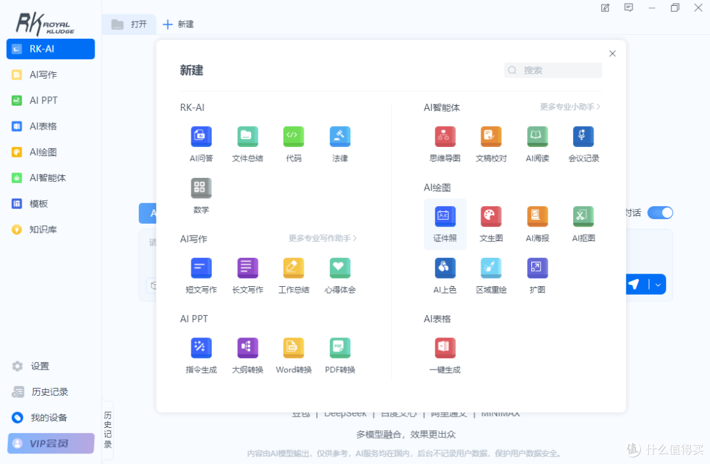Select the 工作总结 writing icon

pyautogui.click(x=293, y=268)
